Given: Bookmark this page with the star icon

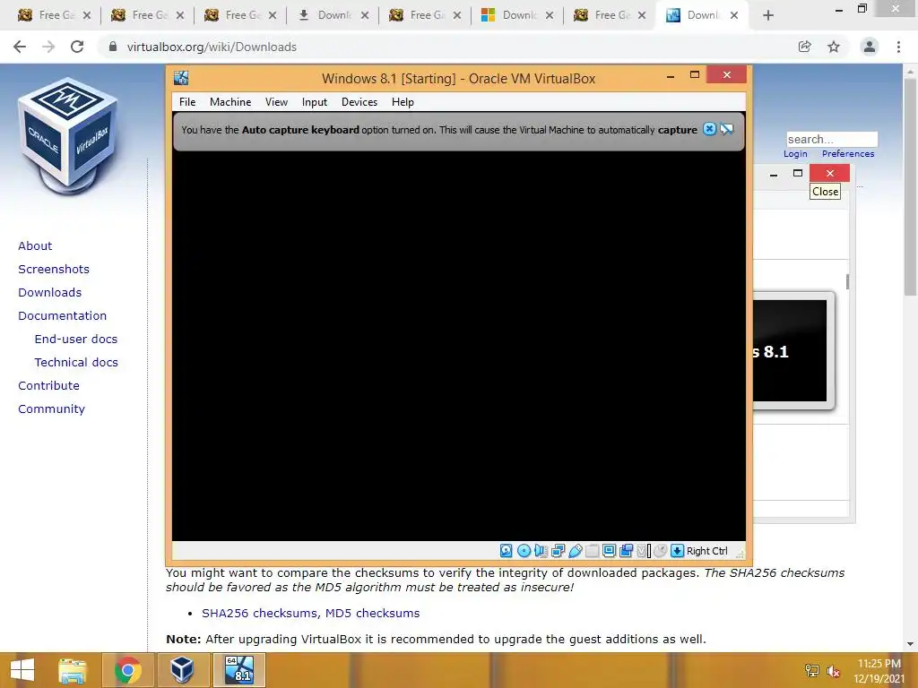Looking at the screenshot, I should click(x=834, y=47).
